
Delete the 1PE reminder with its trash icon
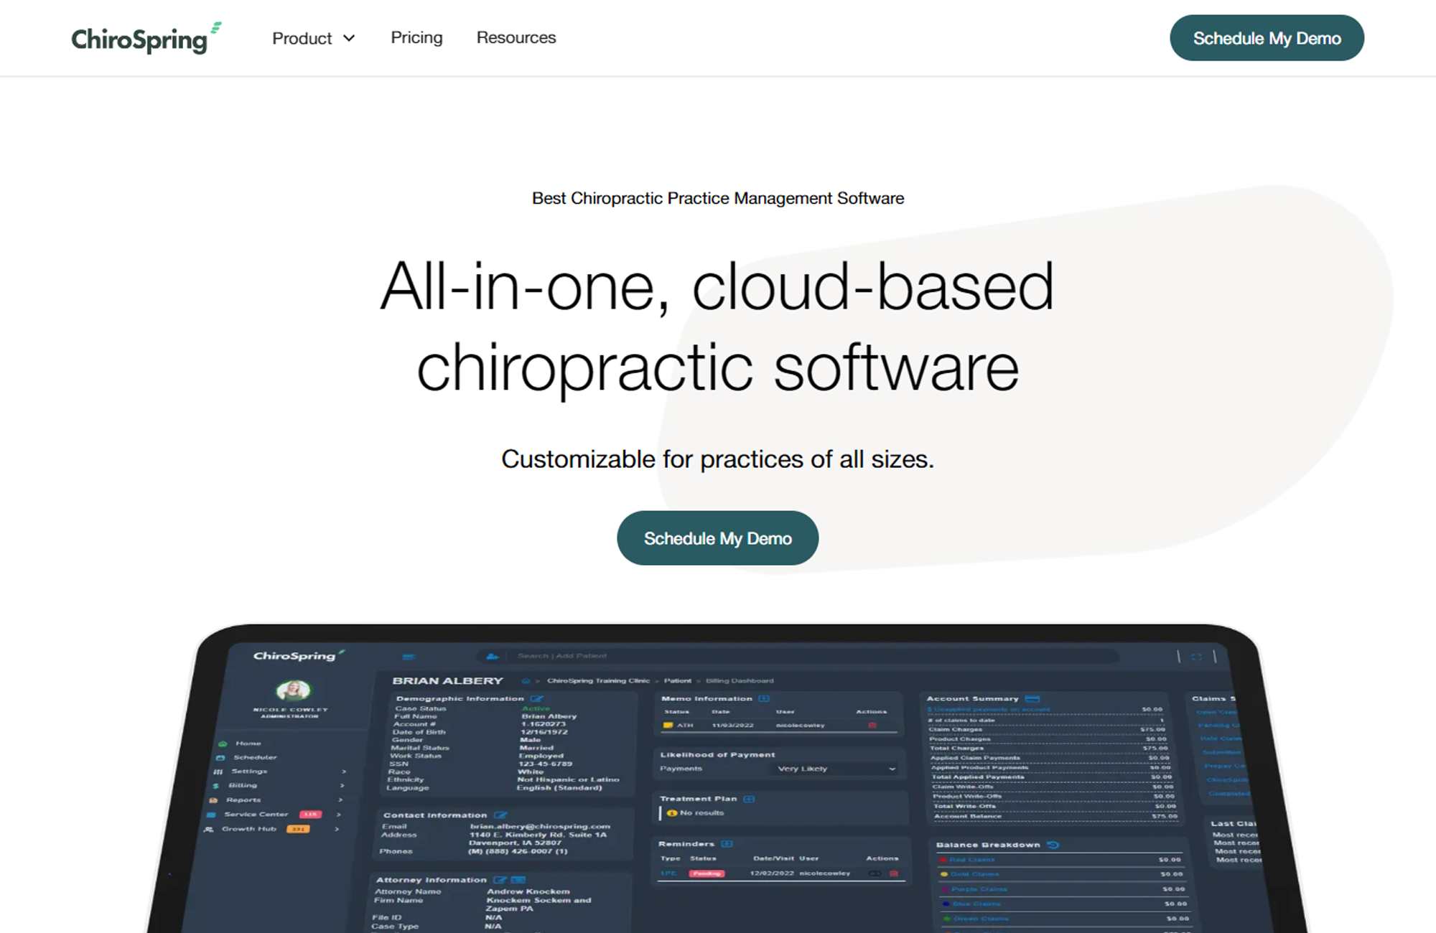coord(894,873)
